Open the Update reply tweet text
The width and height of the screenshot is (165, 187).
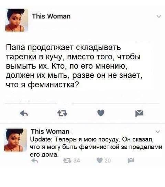click(x=96, y=147)
